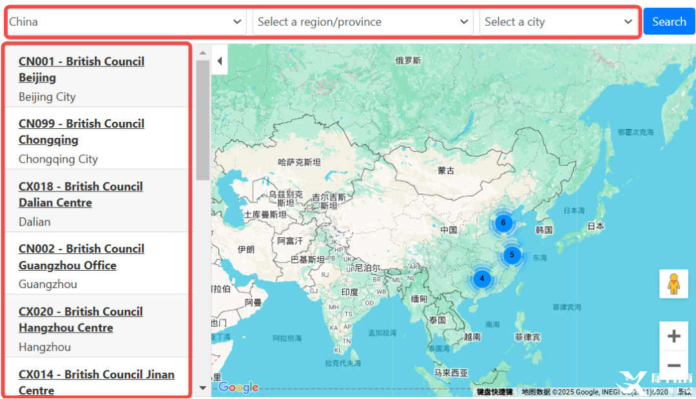Image resolution: width=696 pixels, height=399 pixels.
Task: Click the list scrollbar down arrow
Action: coord(203,387)
